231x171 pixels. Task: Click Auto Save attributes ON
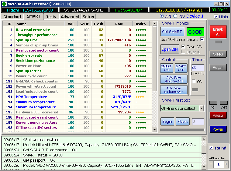point(174,79)
